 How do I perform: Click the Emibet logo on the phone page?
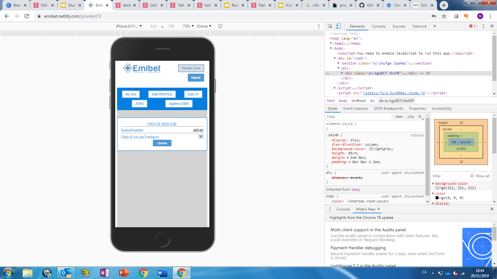(142, 68)
